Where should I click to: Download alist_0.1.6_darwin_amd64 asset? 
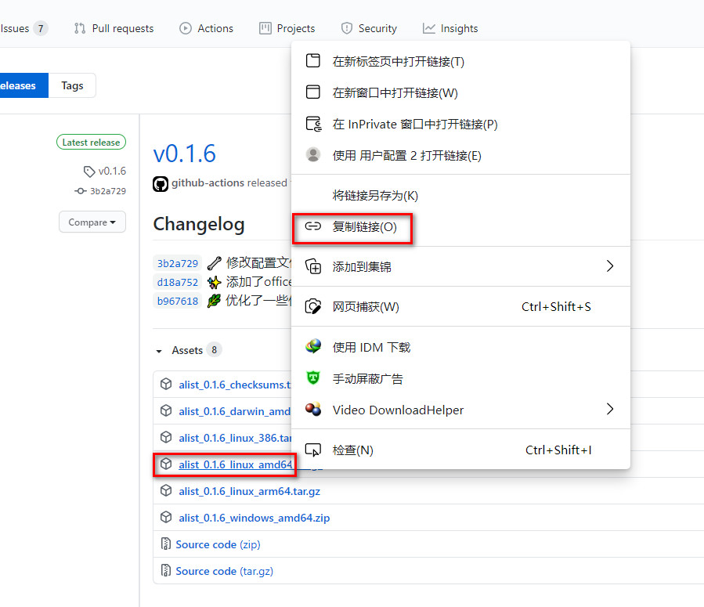(x=235, y=411)
